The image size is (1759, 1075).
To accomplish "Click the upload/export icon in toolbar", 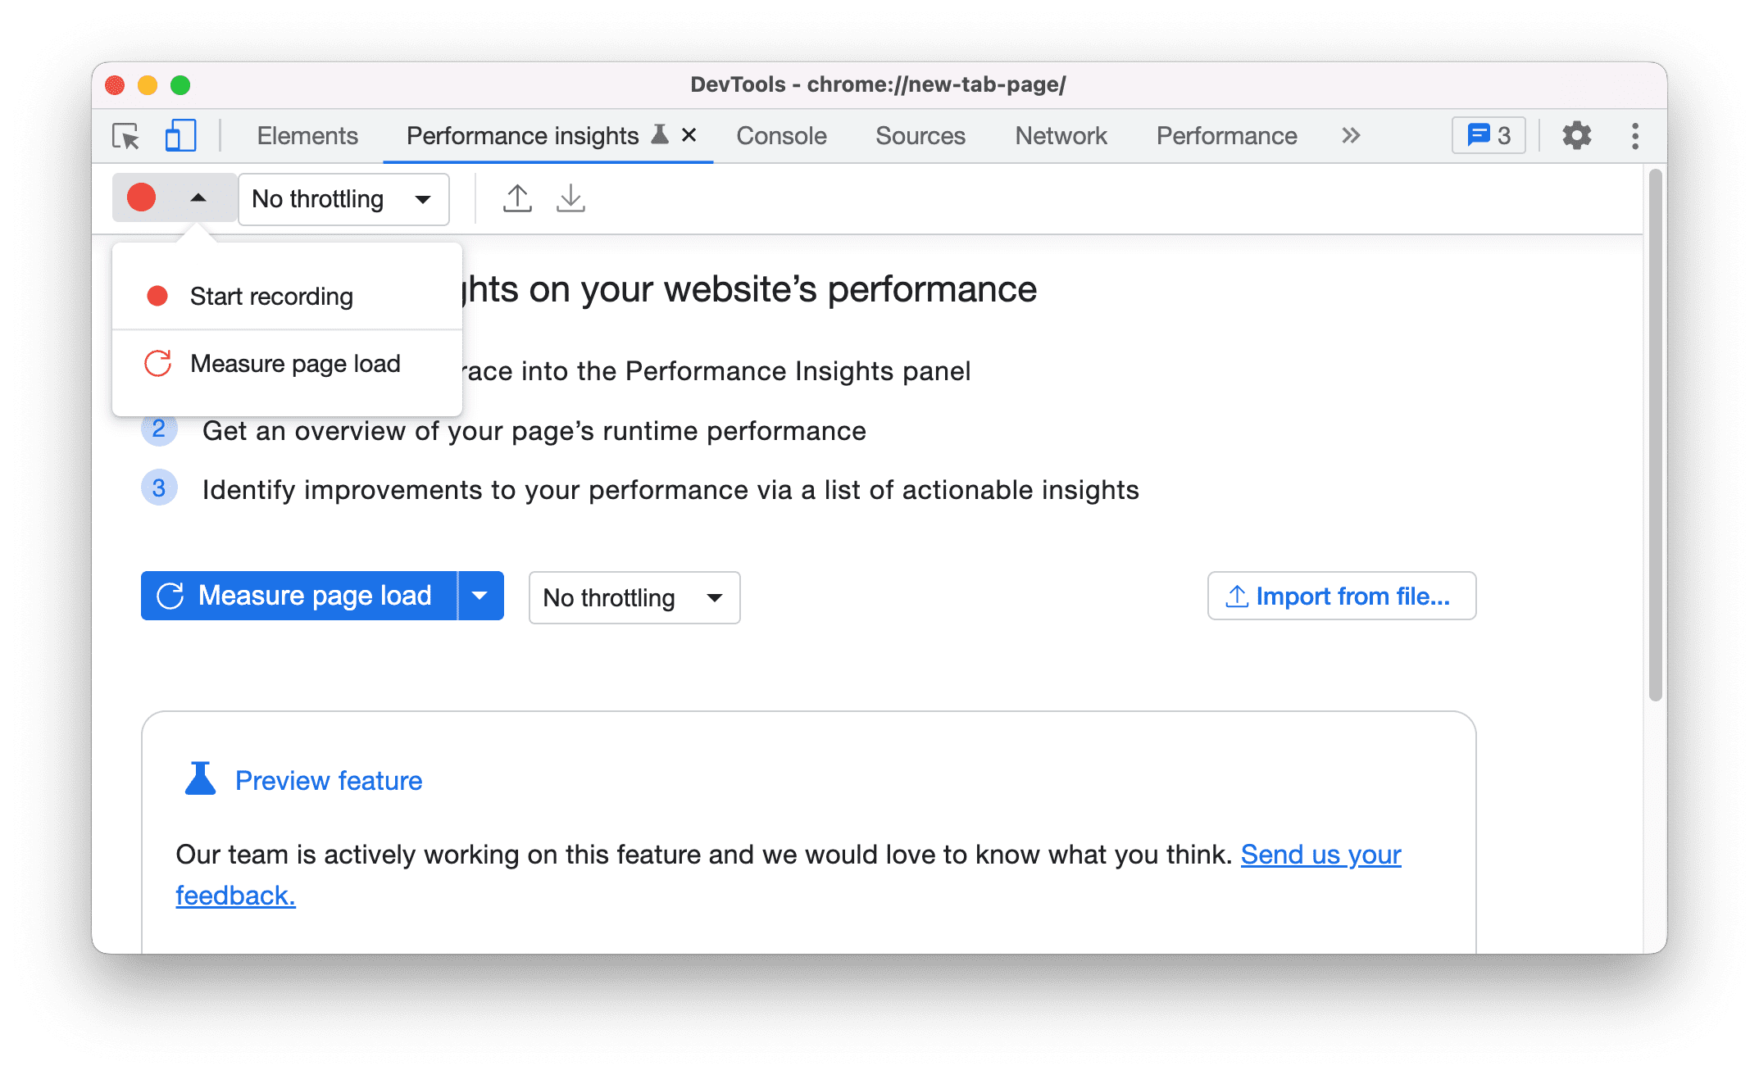I will coord(516,198).
